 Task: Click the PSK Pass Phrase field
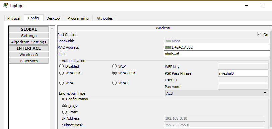tap(243, 73)
